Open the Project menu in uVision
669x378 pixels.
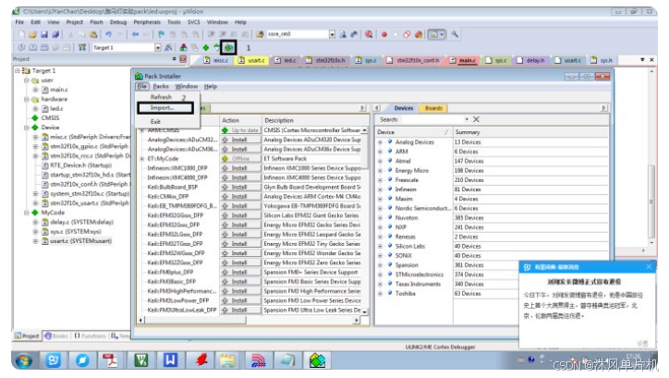74,22
